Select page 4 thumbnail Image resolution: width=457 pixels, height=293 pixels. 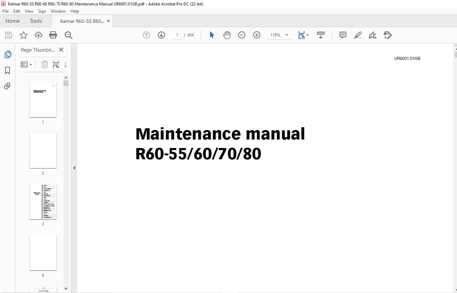click(43, 253)
